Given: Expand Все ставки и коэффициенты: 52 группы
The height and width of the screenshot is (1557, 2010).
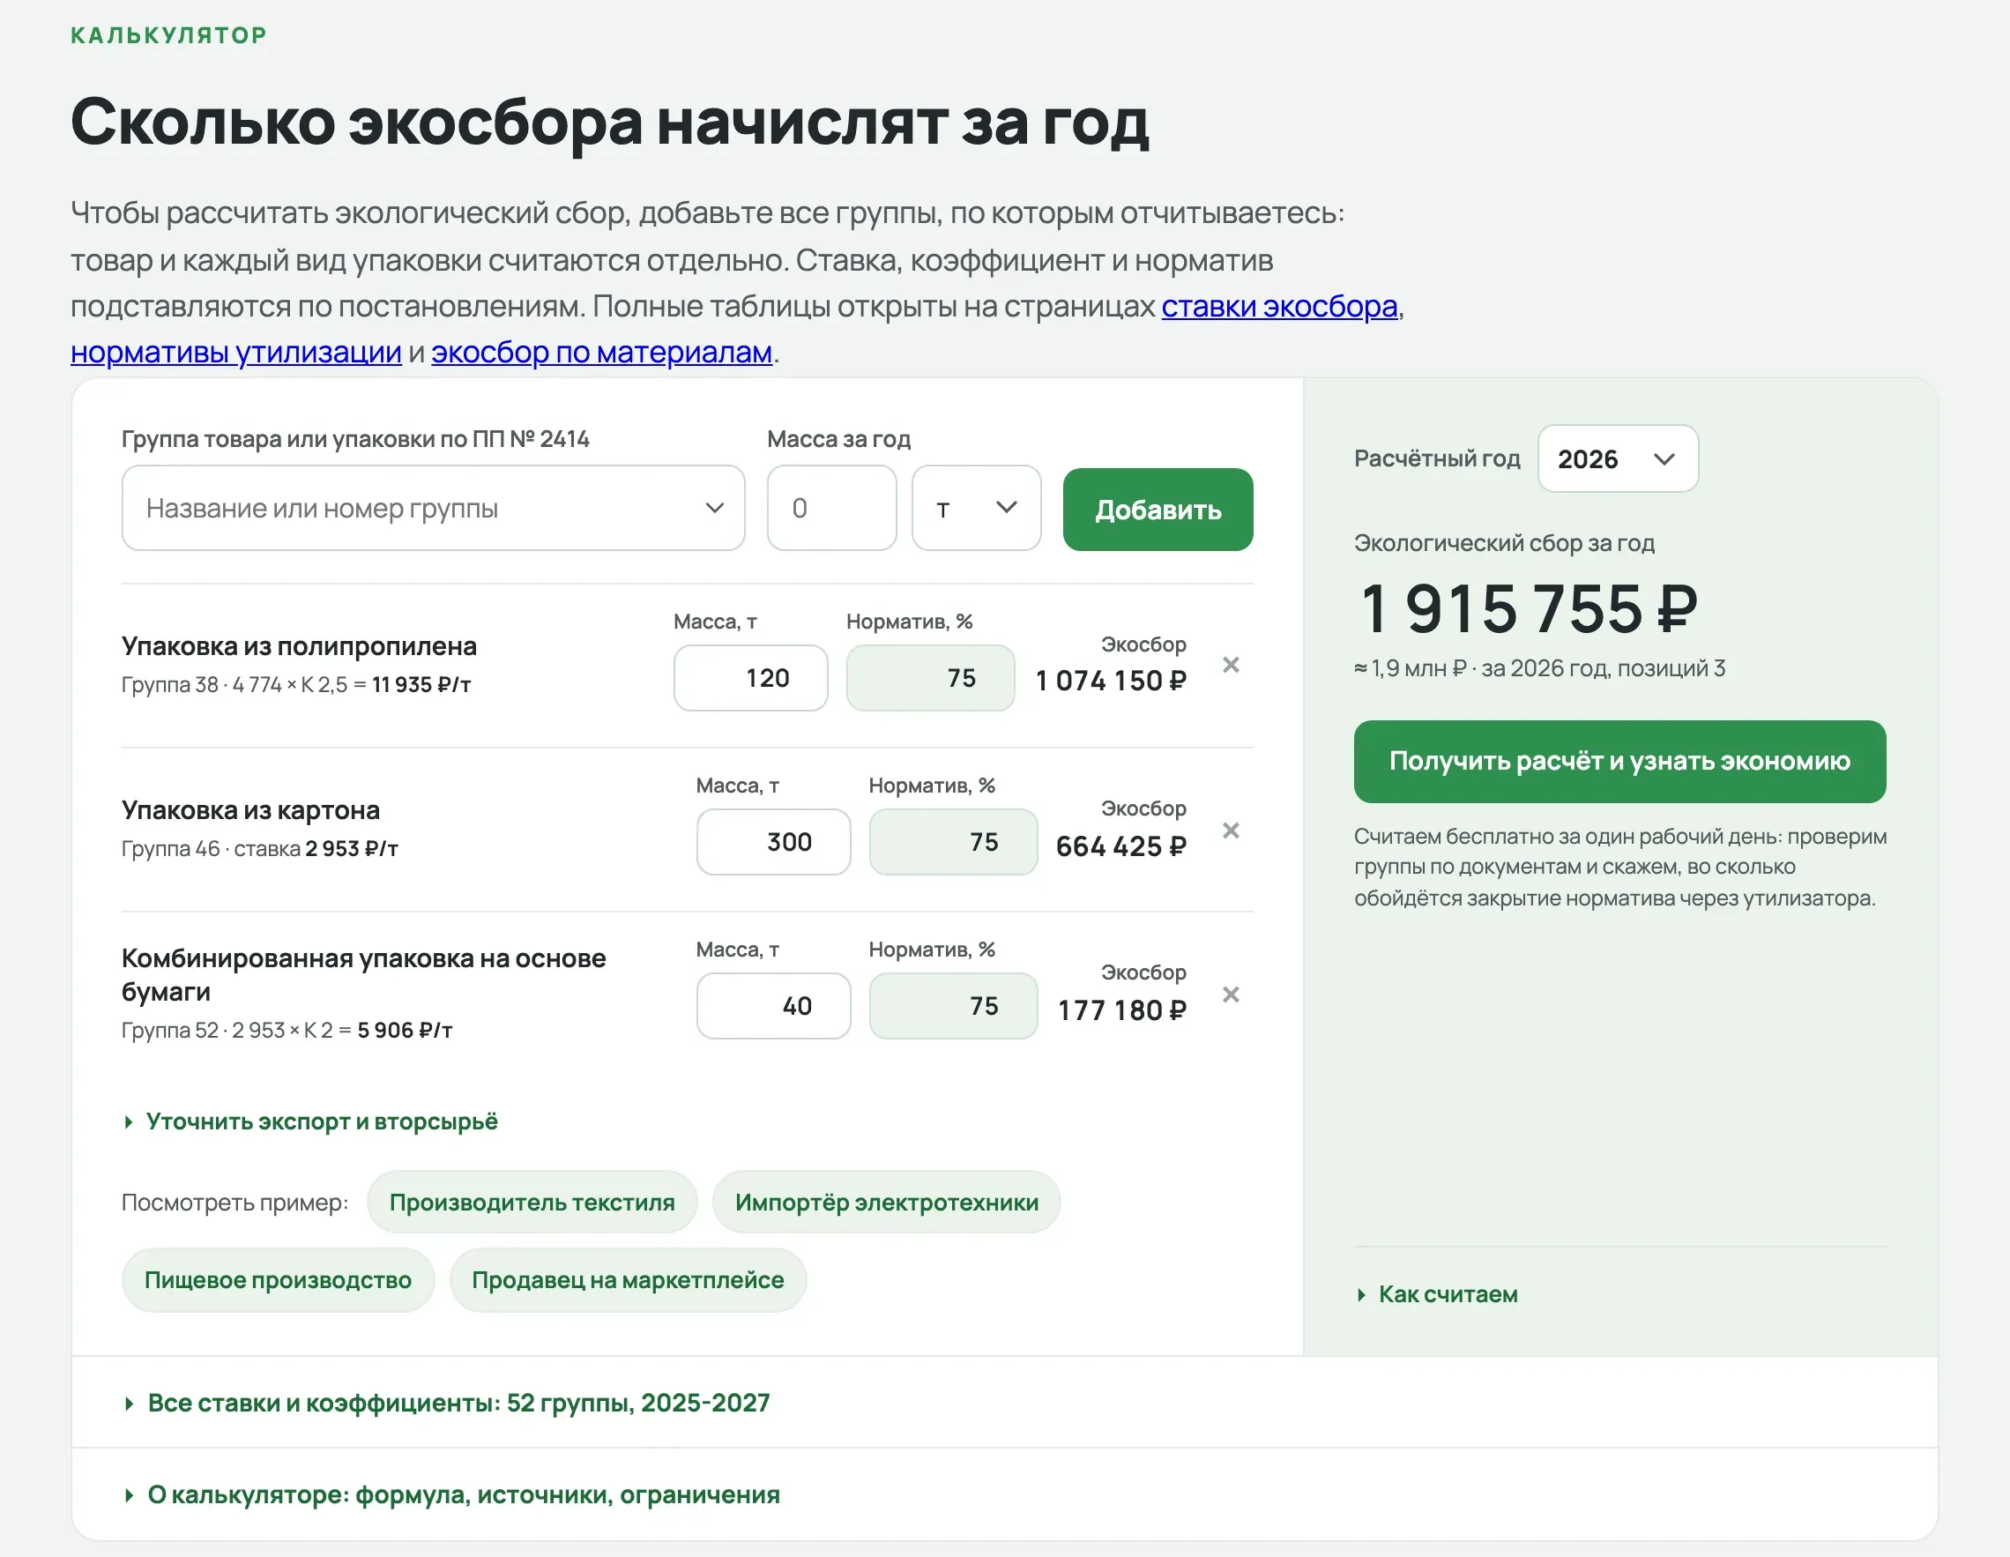Looking at the screenshot, I should click(x=447, y=1404).
